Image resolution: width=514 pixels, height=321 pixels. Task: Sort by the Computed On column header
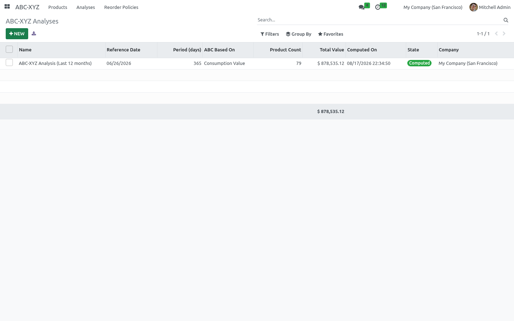(376, 50)
